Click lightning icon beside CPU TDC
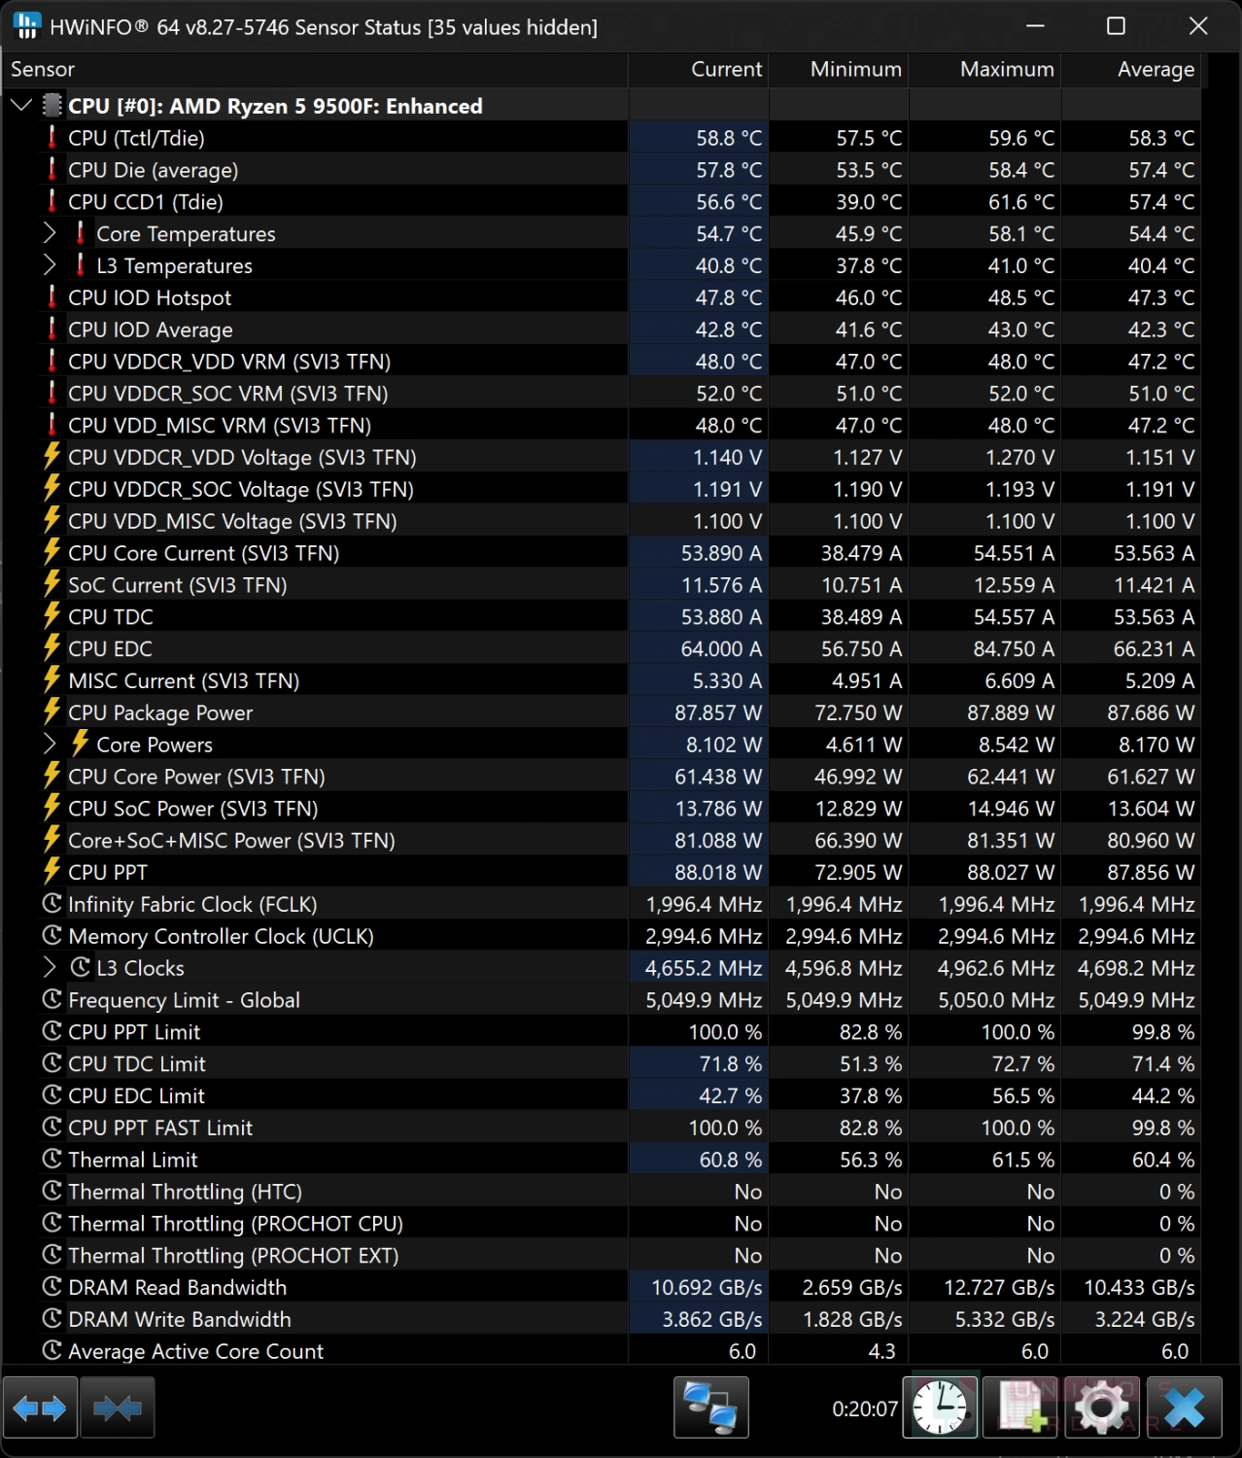1242x1458 pixels. tap(52, 615)
